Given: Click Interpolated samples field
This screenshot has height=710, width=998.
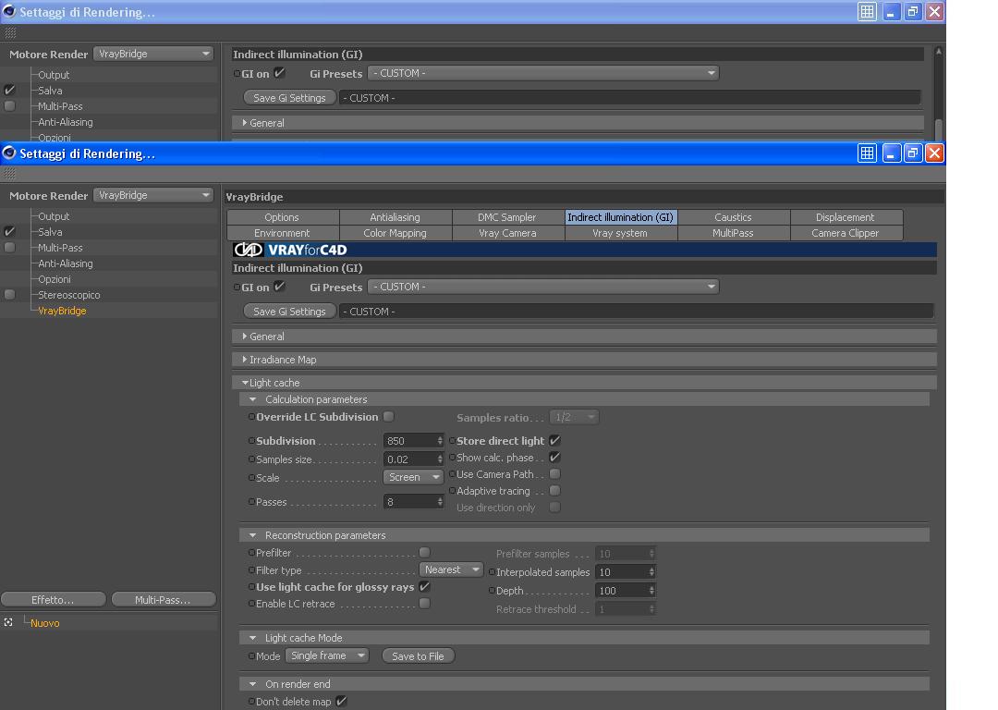Looking at the screenshot, I should coord(621,572).
